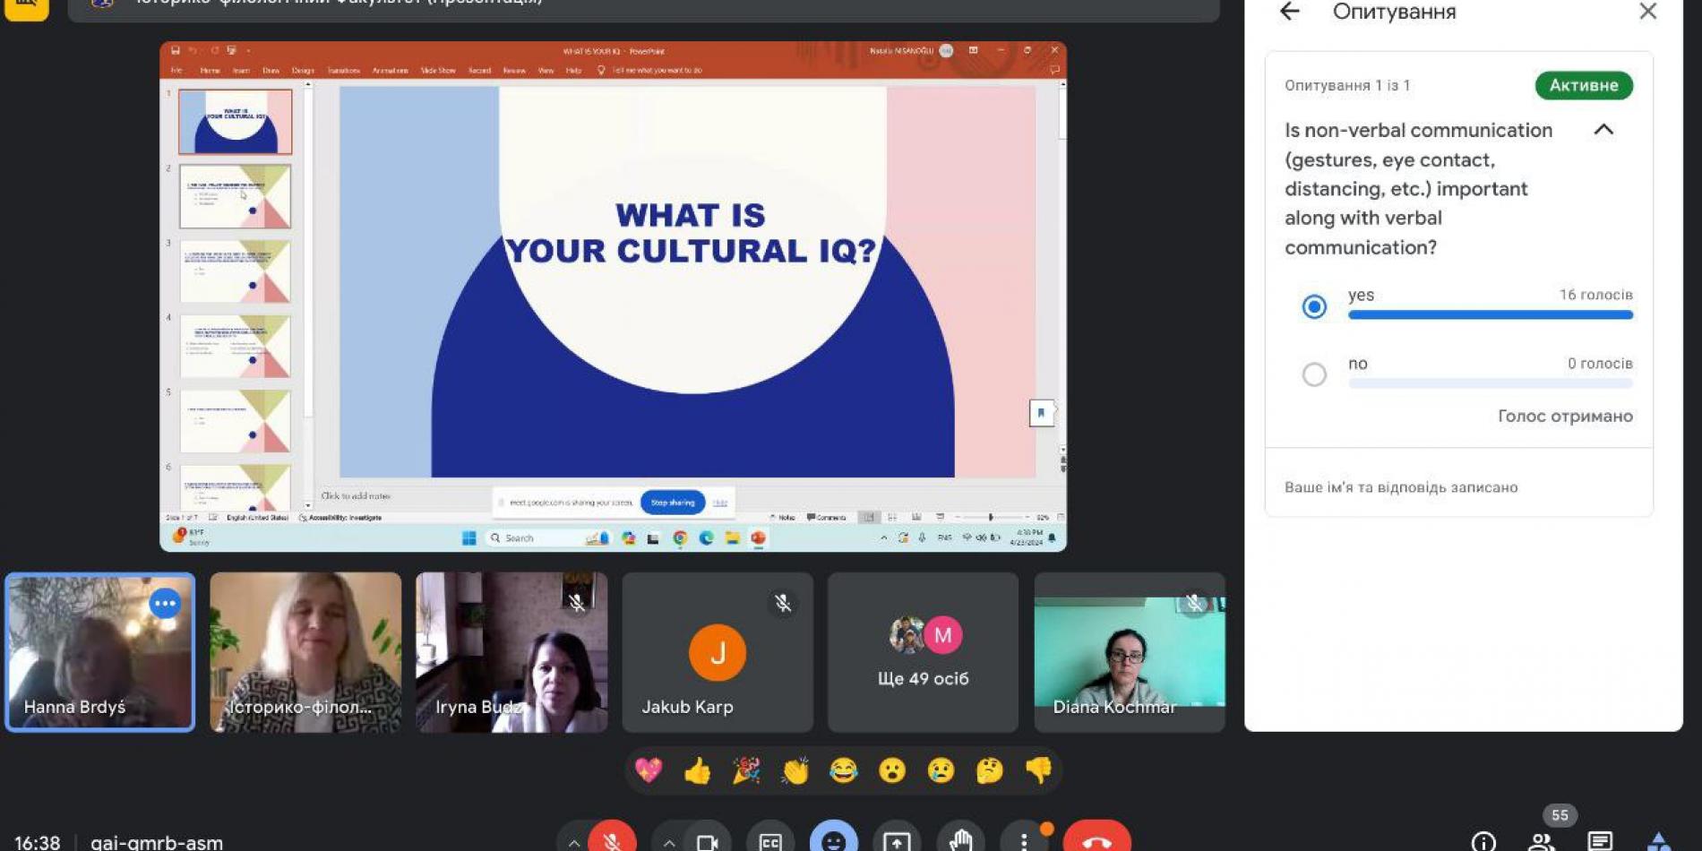Select slide 2 thumbnail in PowerPoint

235,196
